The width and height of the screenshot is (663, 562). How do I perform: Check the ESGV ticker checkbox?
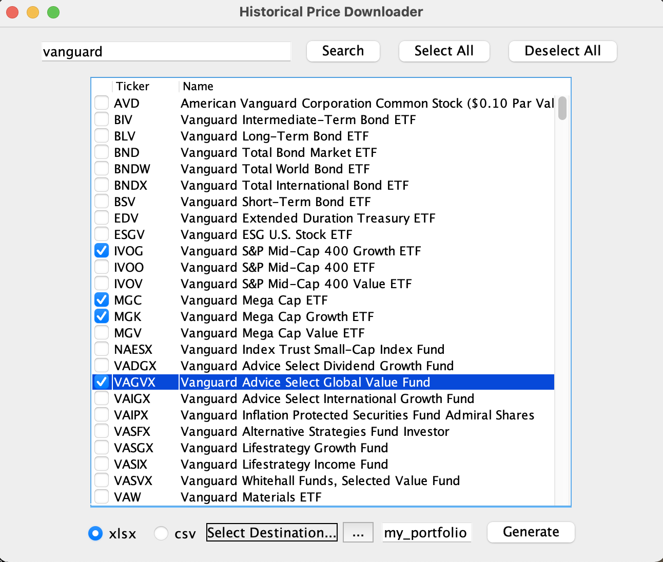pos(102,234)
